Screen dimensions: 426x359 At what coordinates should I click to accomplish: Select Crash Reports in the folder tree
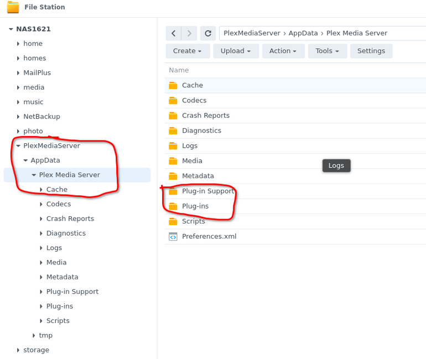pyautogui.click(x=70, y=218)
